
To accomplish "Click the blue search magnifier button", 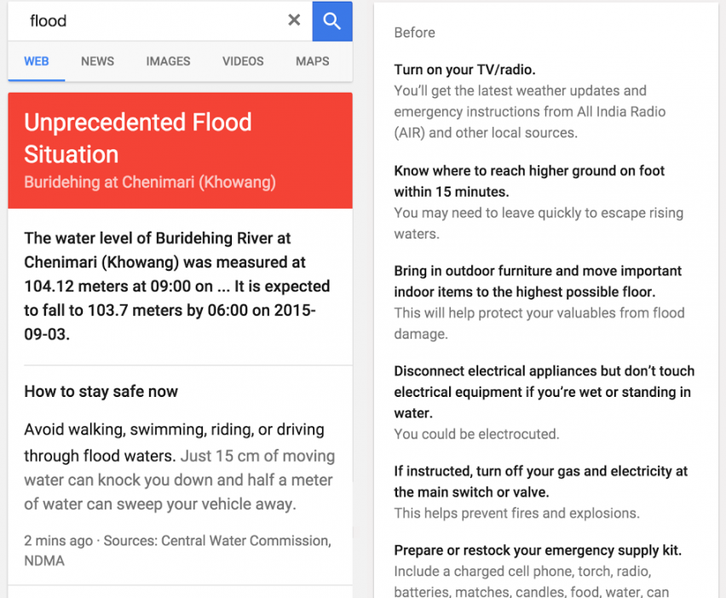I will tap(332, 21).
